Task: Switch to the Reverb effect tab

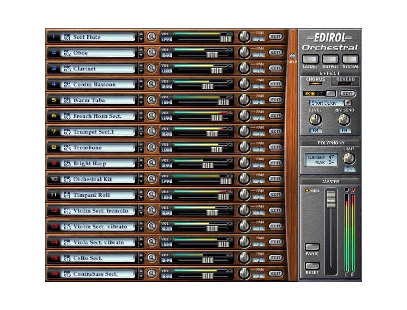Action: pos(345,81)
